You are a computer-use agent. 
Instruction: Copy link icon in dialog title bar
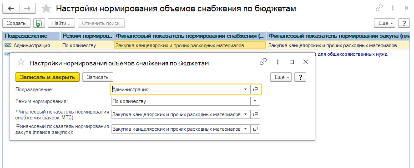263,62
